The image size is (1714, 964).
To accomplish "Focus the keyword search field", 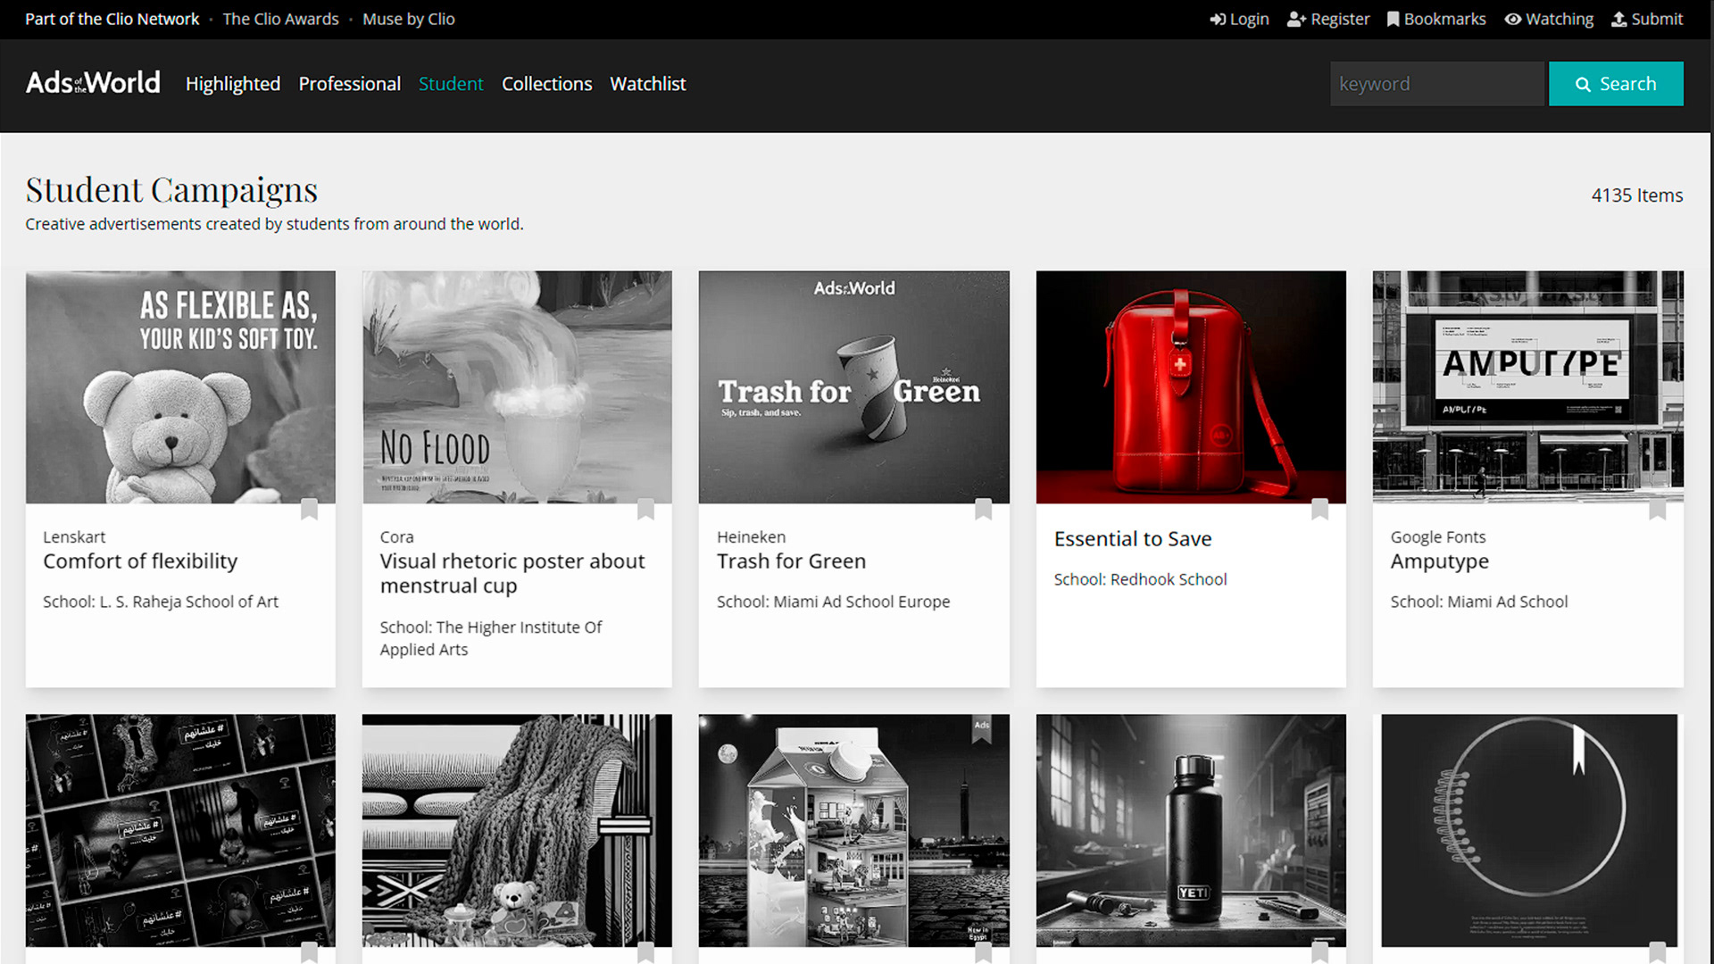I will tap(1437, 84).
